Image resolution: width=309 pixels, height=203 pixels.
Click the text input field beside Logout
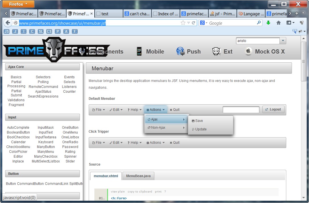pyautogui.click(x=241, y=109)
